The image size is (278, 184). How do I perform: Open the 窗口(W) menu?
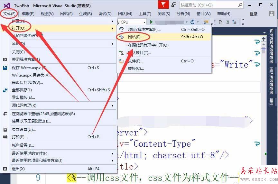coord(204,14)
